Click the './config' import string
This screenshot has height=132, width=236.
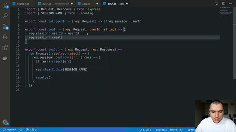[86, 13]
